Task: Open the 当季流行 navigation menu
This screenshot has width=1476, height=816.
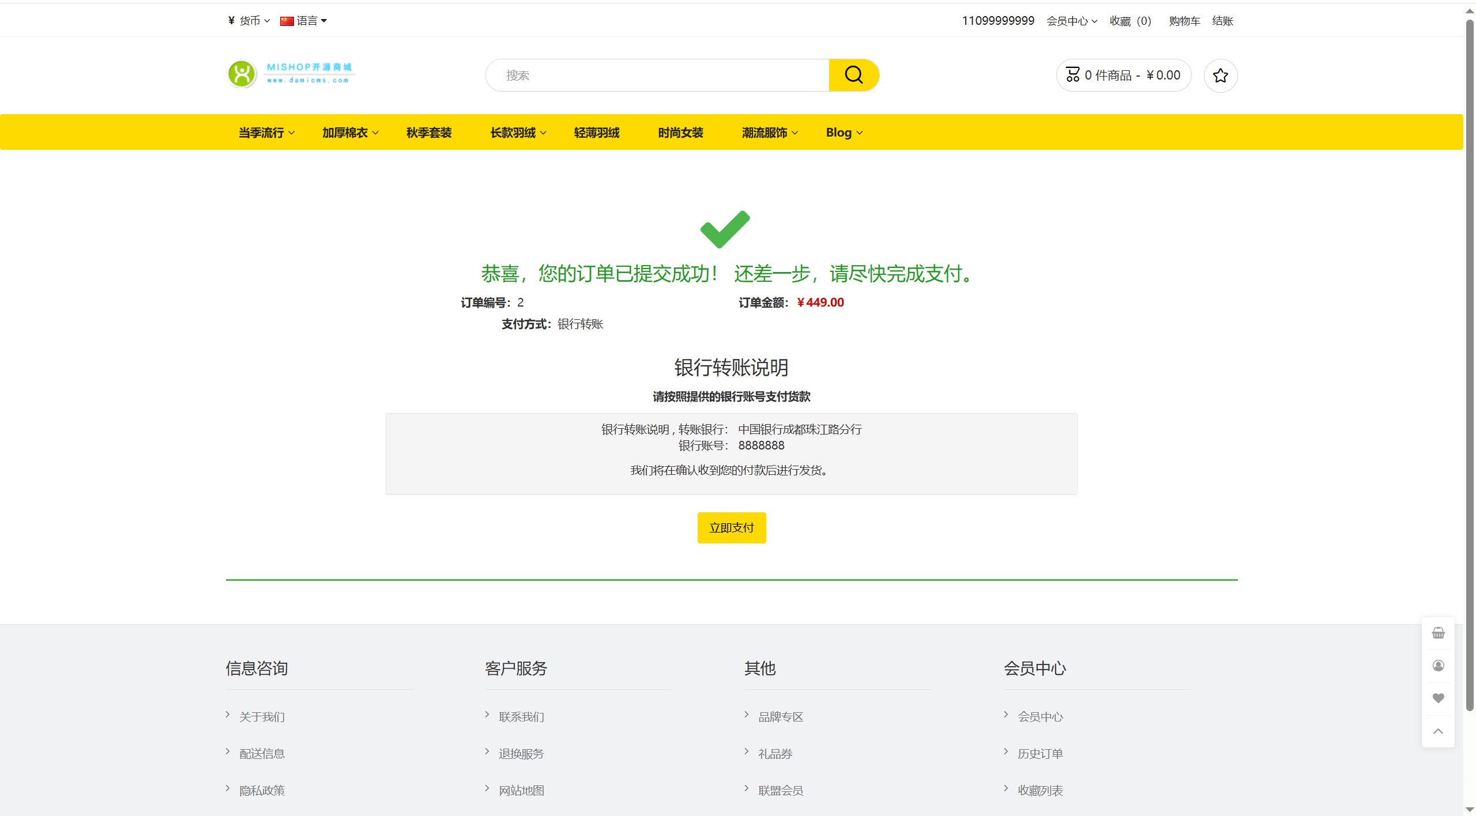Action: pos(266,133)
